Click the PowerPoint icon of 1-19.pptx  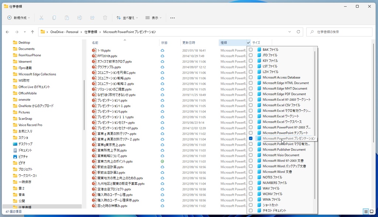[x=94, y=50]
